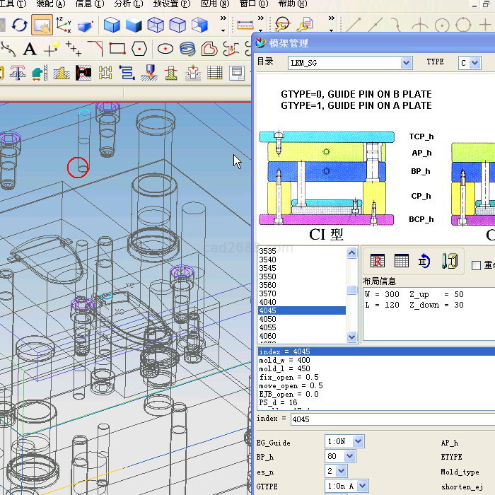Click the ruler measure distance icon
Viewport: 495px width, 495px height.
(x=247, y=25)
